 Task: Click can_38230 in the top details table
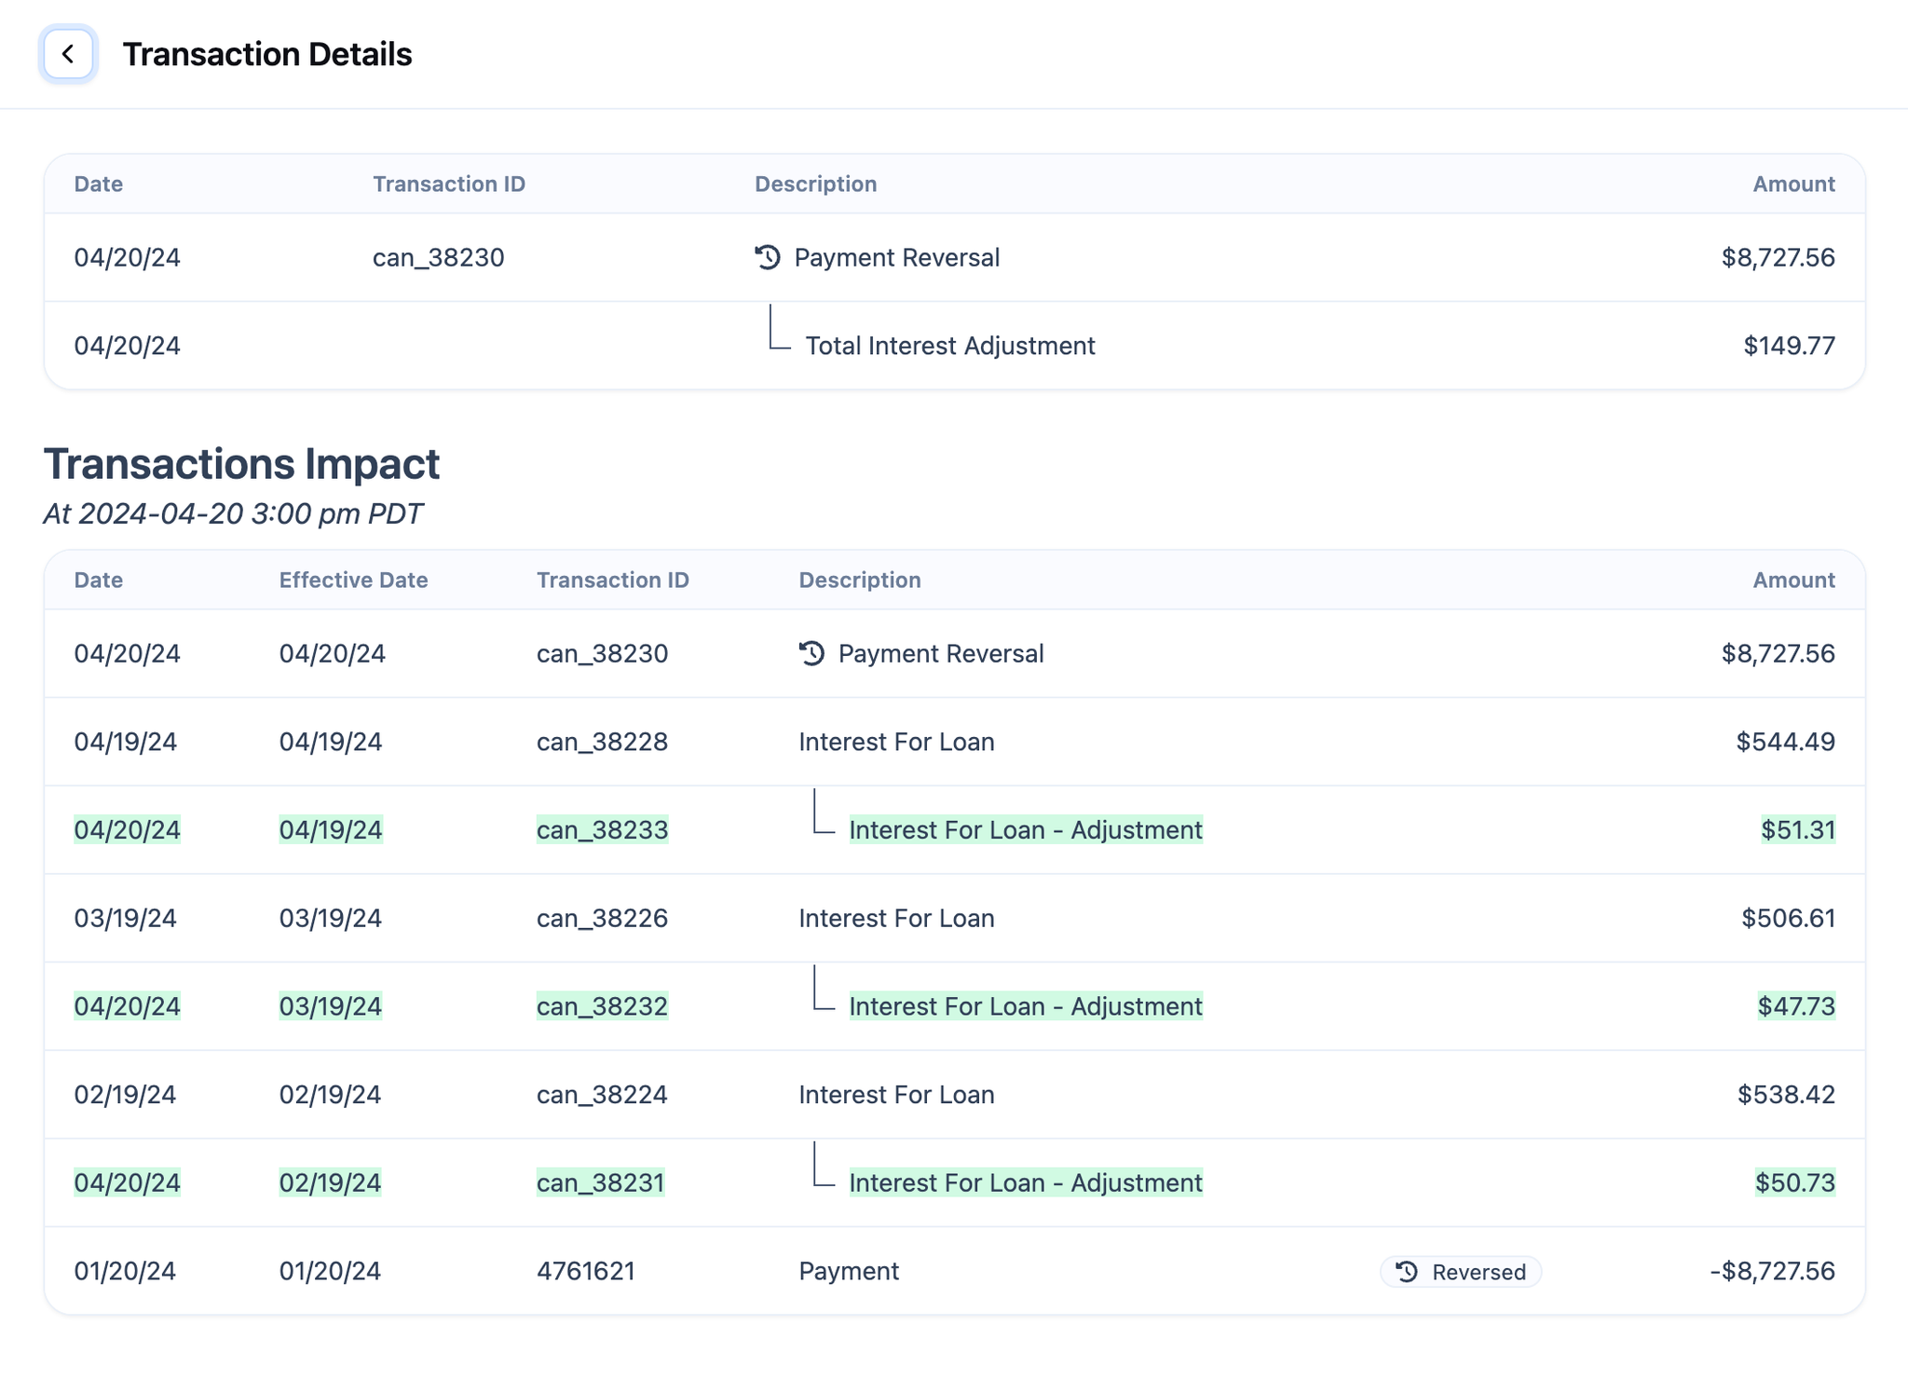(438, 257)
